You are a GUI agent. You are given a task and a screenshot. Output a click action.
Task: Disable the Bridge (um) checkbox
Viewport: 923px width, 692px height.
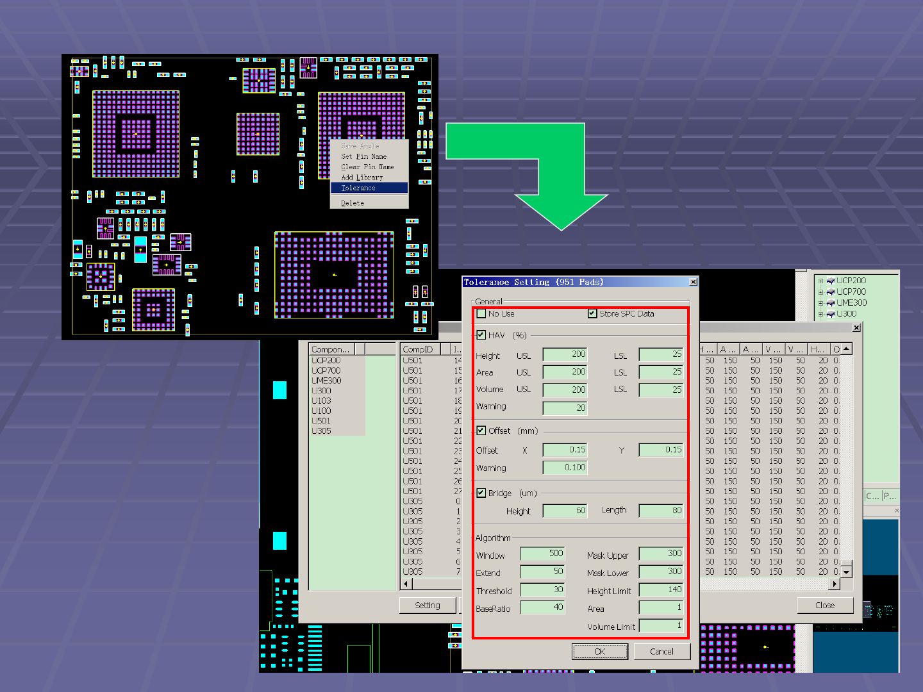pos(481,493)
